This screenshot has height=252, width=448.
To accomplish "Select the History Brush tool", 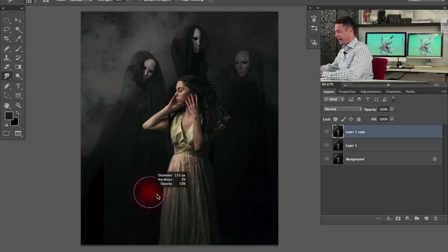I will click(x=18, y=58).
